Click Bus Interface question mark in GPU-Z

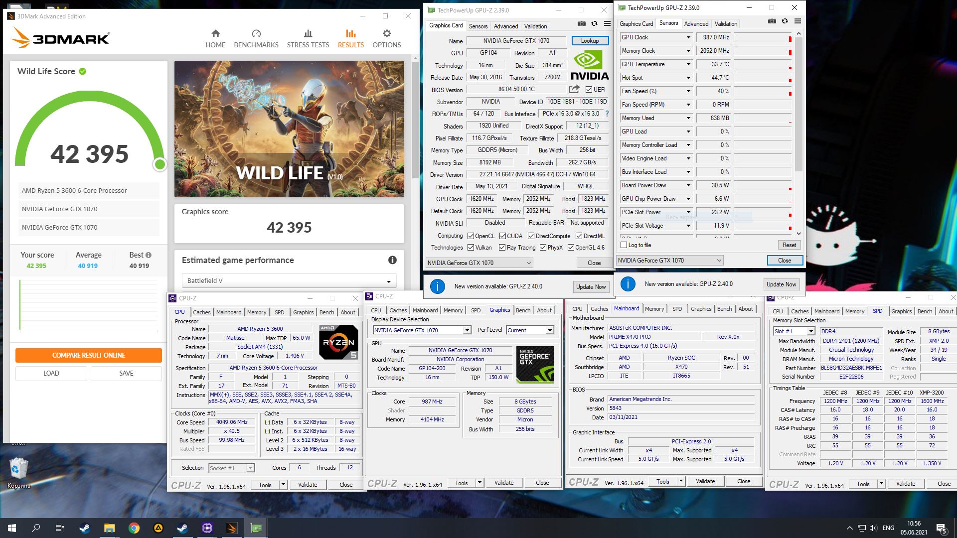click(x=607, y=114)
